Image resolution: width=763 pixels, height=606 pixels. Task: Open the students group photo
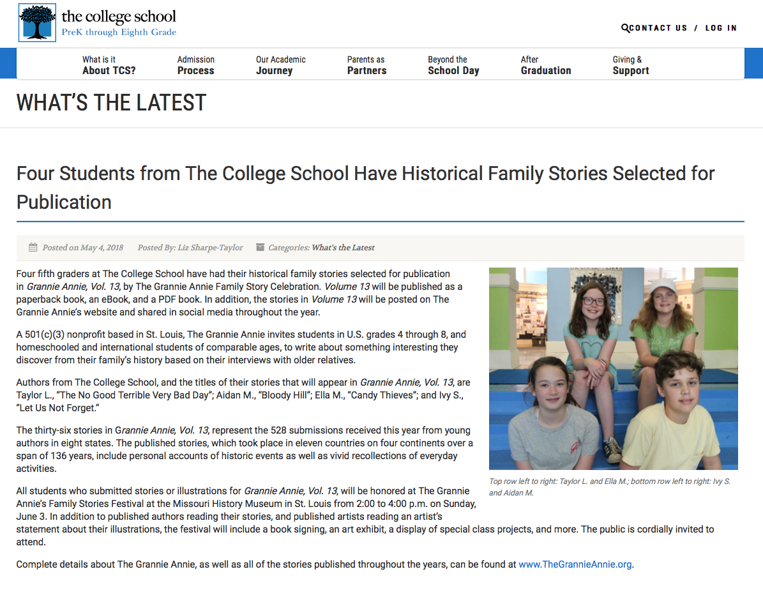click(x=613, y=368)
